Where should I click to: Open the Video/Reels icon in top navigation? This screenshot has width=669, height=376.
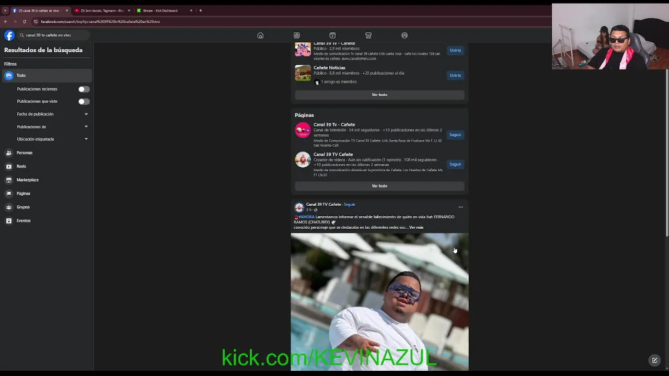(x=332, y=36)
